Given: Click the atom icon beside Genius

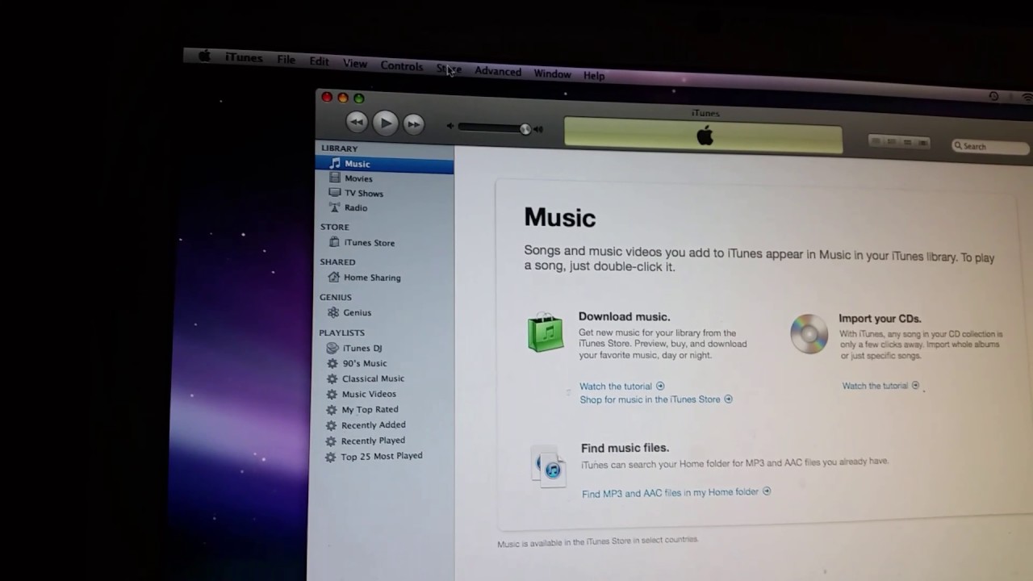Looking at the screenshot, I should coord(332,312).
